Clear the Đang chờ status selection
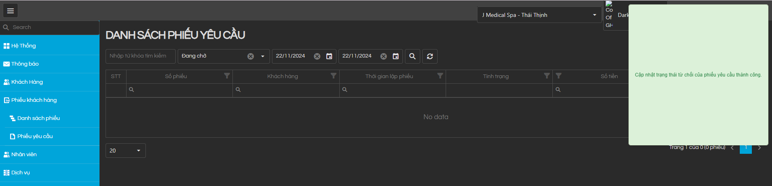Image resolution: width=772 pixels, height=186 pixels. 251,56
